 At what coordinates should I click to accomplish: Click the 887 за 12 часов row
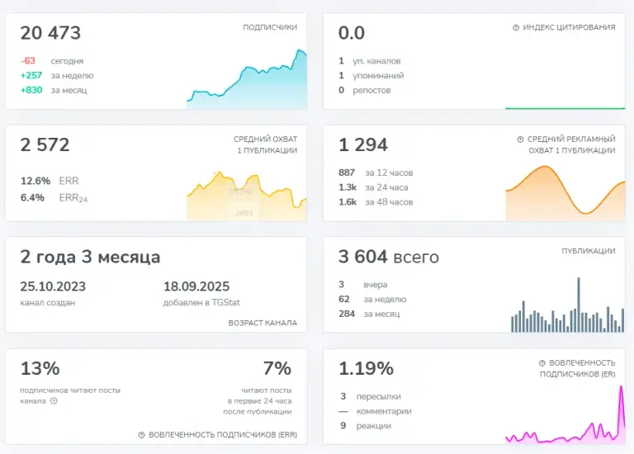click(376, 173)
